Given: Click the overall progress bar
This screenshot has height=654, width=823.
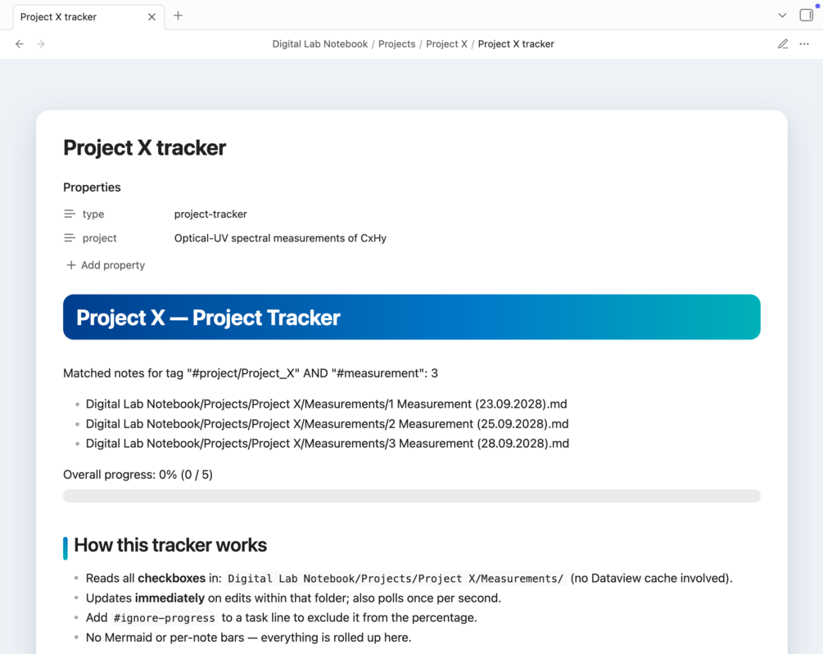Looking at the screenshot, I should pos(411,496).
